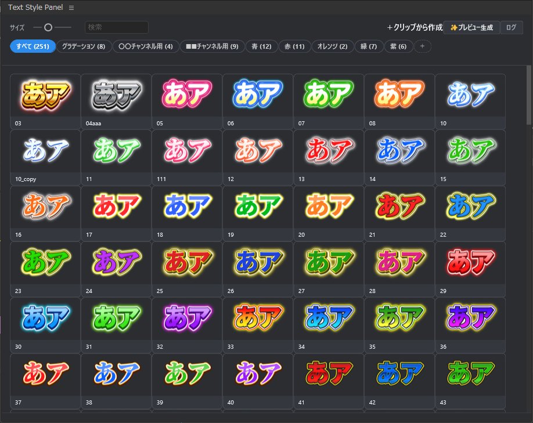Viewport: 533px width, 423px height.
Task: Select the 緑 (7) filter tab
Action: click(x=369, y=46)
